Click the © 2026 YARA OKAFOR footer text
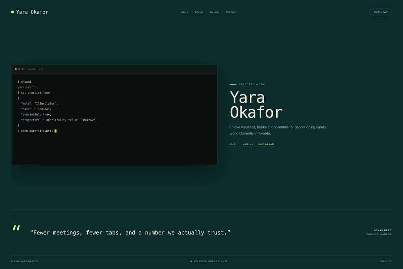Viewport: 403px width, 269px height. click(x=25, y=261)
